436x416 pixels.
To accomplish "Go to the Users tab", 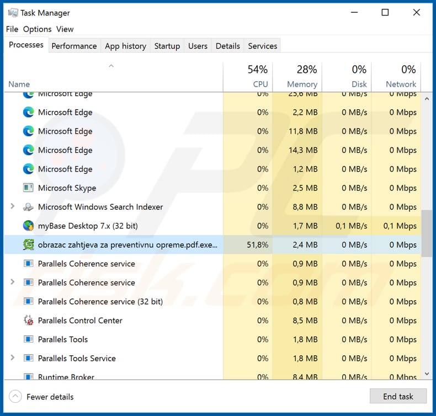I will [198, 46].
